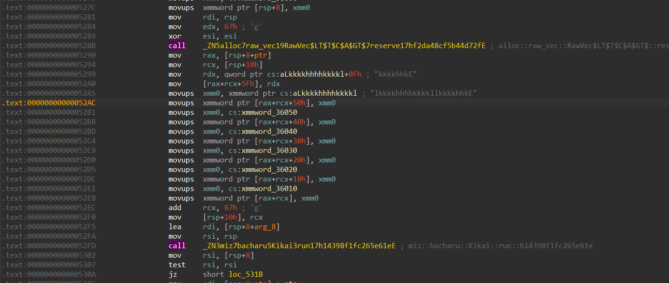Click the lea instruction mnemonic
The width and height of the screenshot is (669, 283).
pos(174,227)
